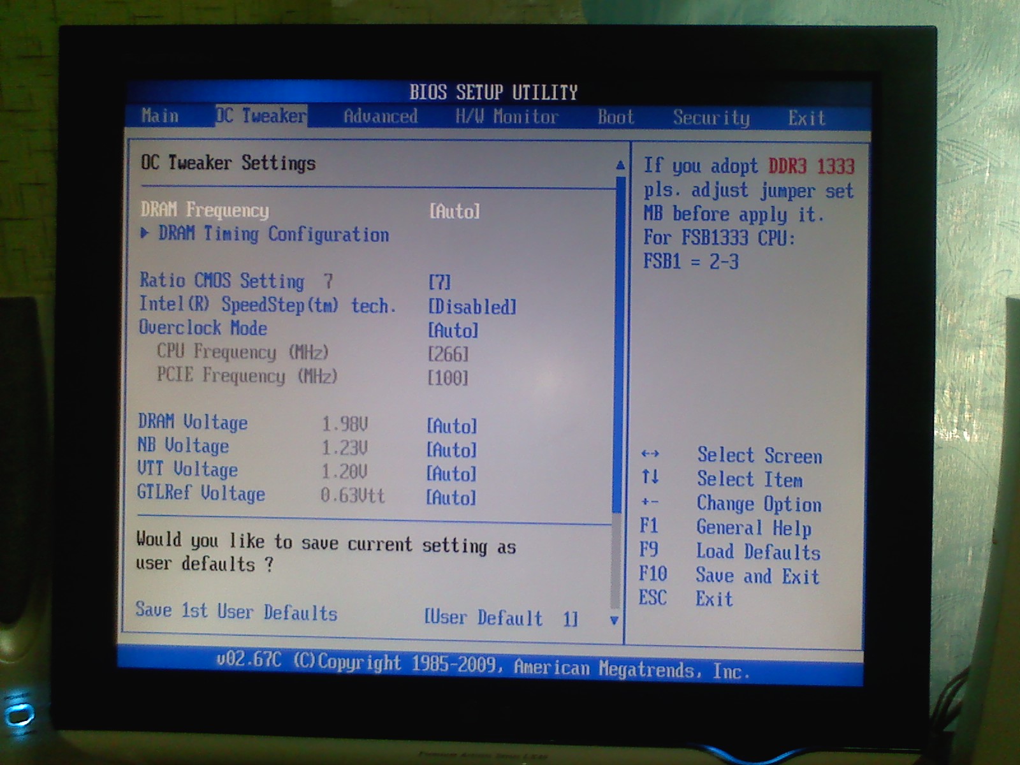Select the Intel(R) SpeedStep(tm) tech. label

coord(268,305)
